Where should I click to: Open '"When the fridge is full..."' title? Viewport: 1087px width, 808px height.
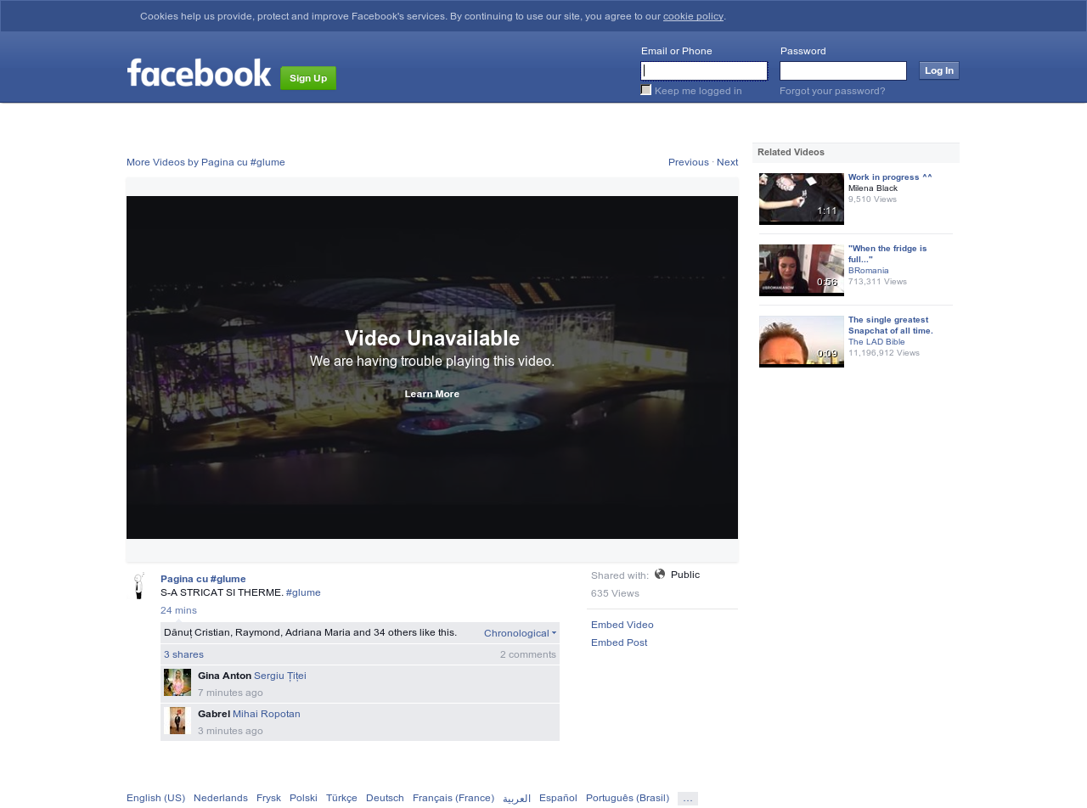[x=887, y=254]
